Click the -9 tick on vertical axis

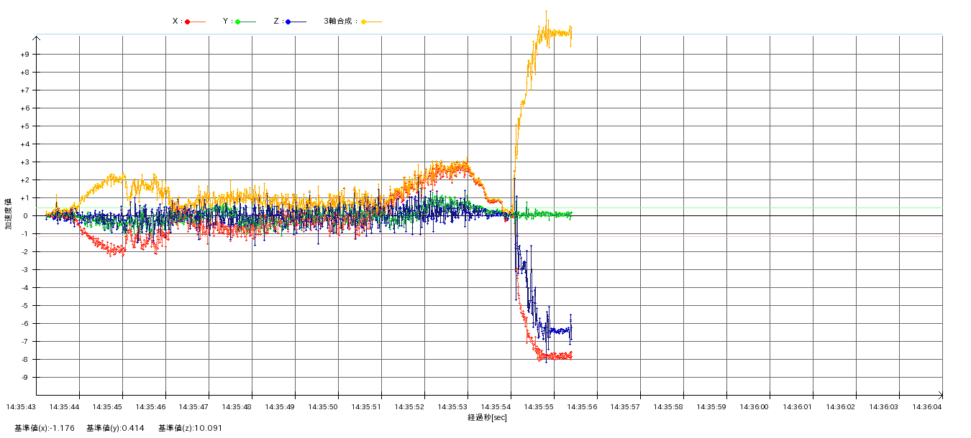(24, 378)
